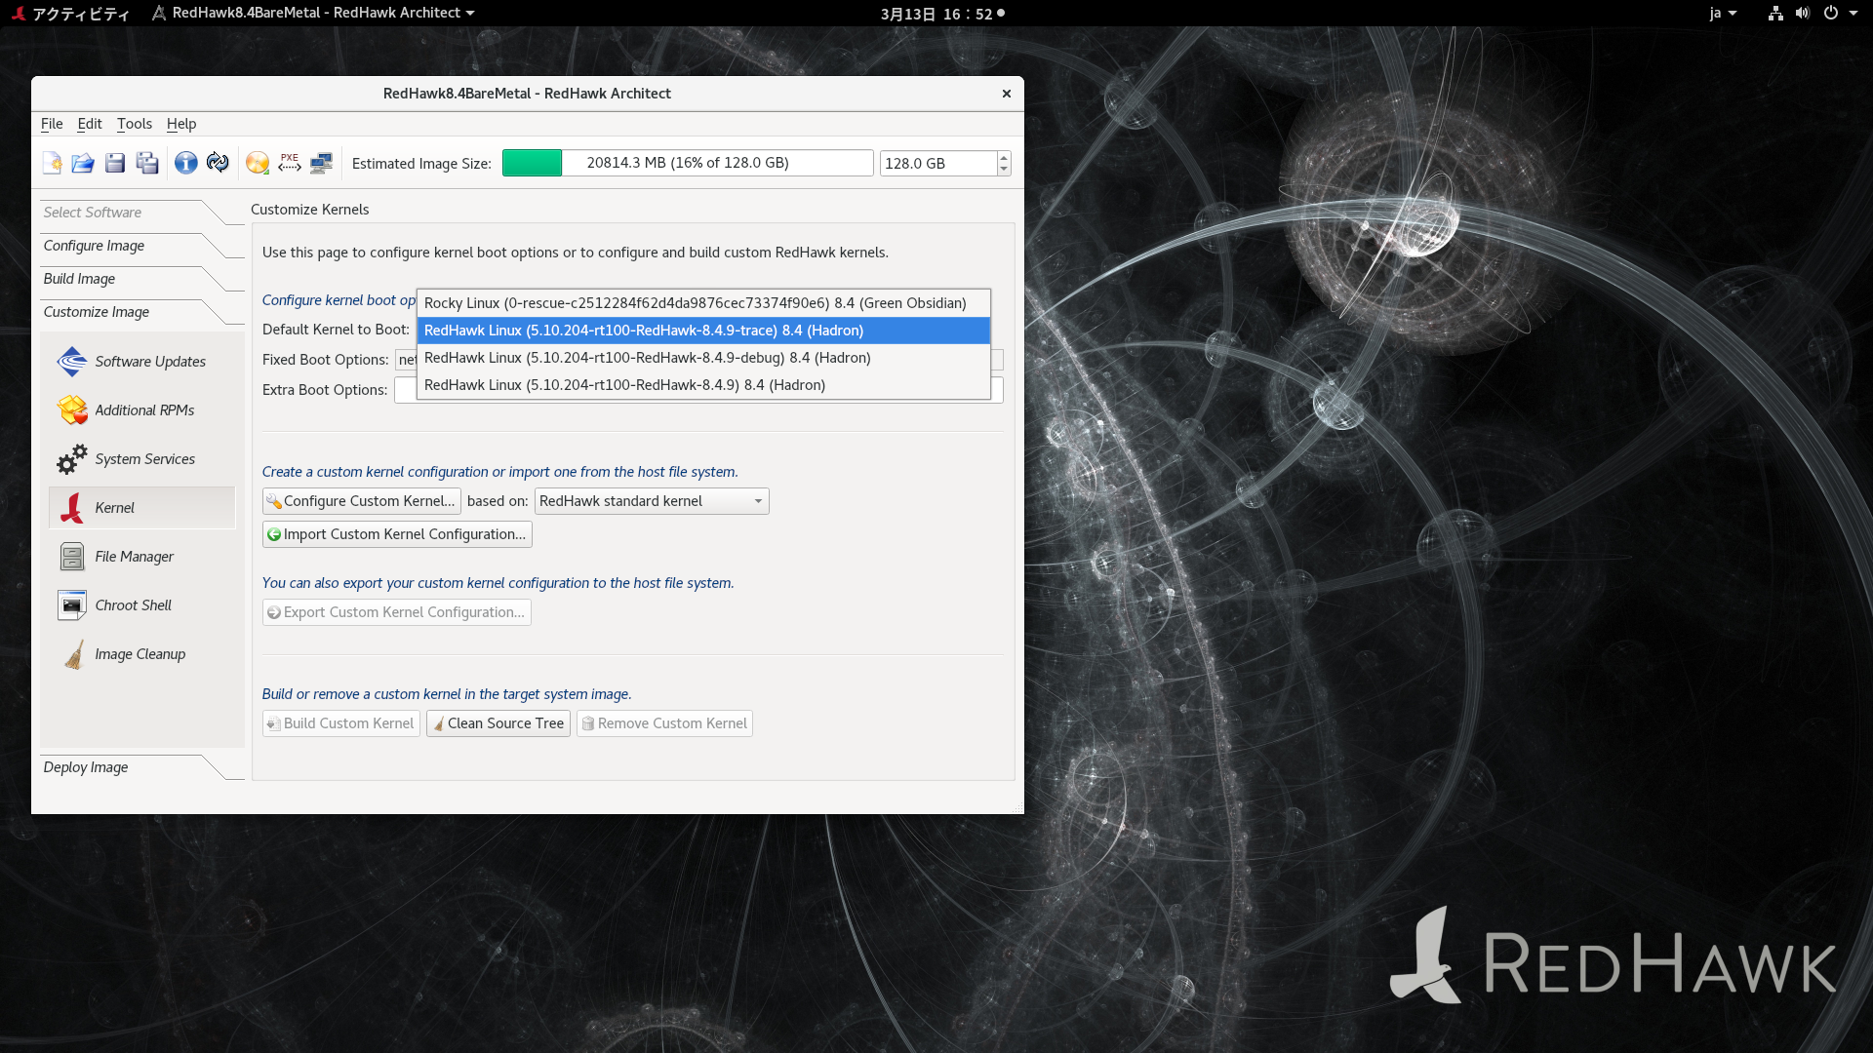The width and height of the screenshot is (1873, 1053).
Task: Click Build Custom Kernel button
Action: click(x=341, y=723)
